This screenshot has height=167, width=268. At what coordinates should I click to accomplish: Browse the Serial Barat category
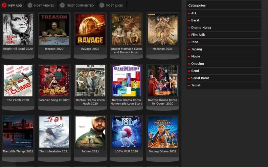coord(224,78)
